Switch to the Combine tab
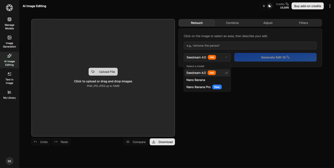Screen dimensions: 334x168 click(232, 23)
